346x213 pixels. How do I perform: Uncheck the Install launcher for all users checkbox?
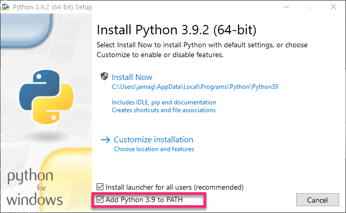pyautogui.click(x=101, y=187)
